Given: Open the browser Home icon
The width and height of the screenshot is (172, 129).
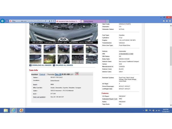Looking at the screenshot, I should (x=164, y=21).
